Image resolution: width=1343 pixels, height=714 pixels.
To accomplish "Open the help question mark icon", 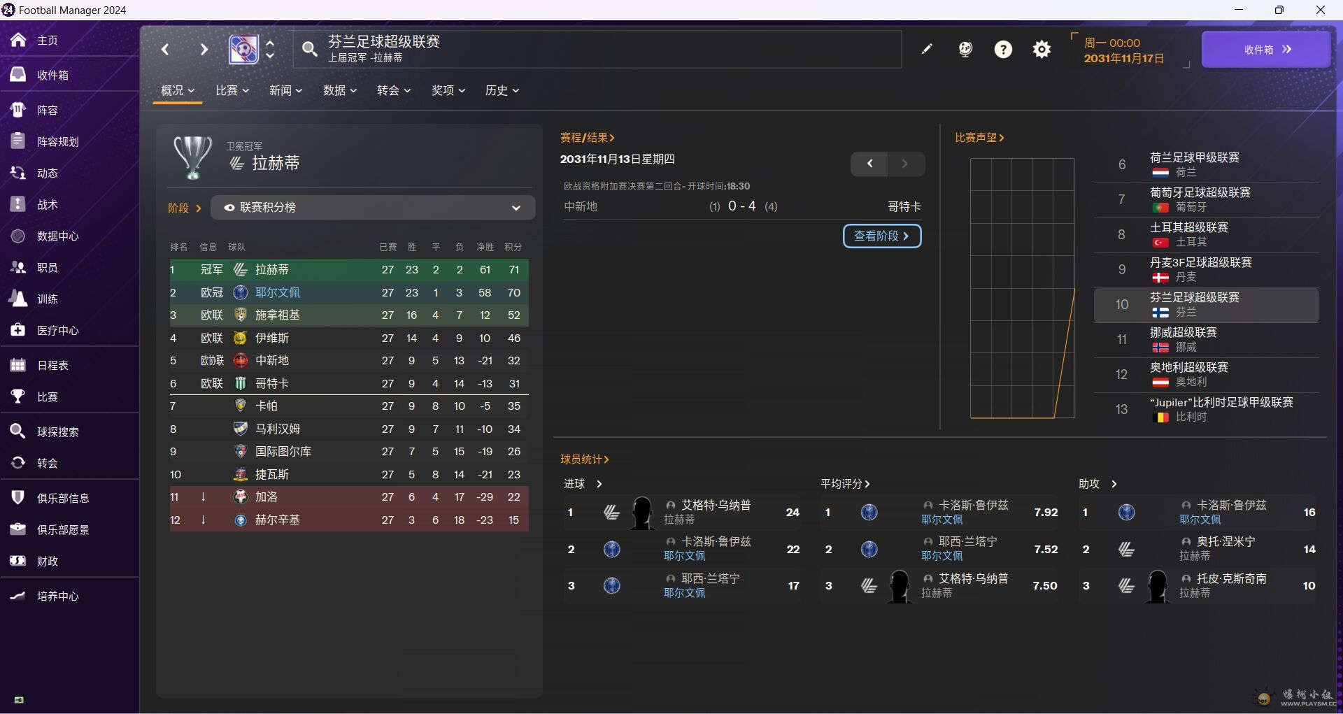I will (1003, 49).
